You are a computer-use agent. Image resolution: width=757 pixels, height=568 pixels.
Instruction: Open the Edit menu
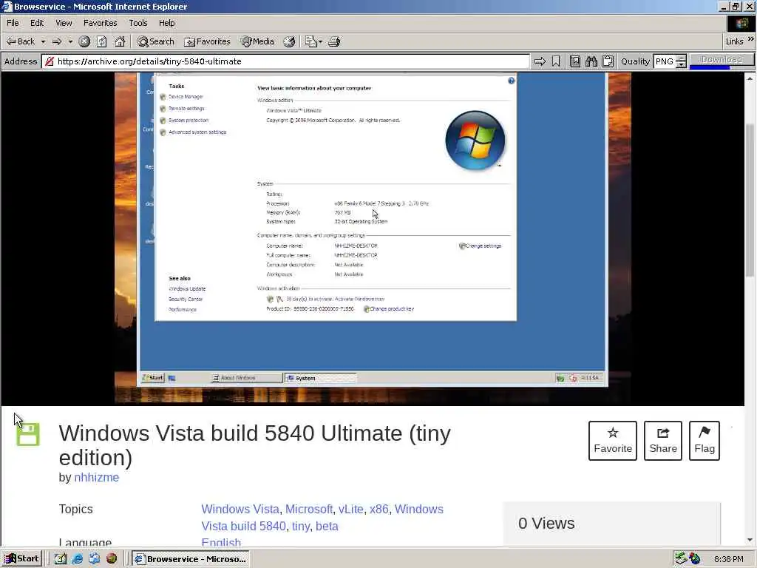[37, 23]
